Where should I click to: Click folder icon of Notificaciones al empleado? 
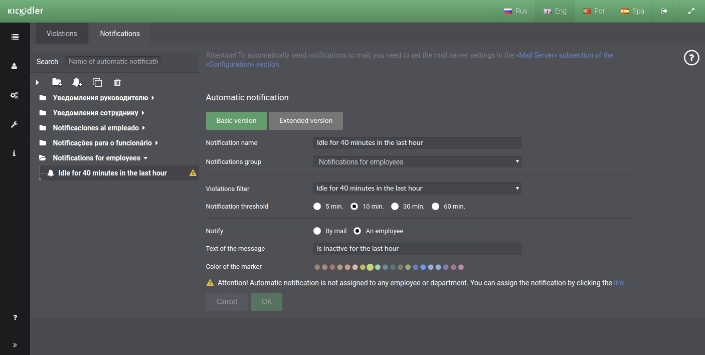click(43, 128)
